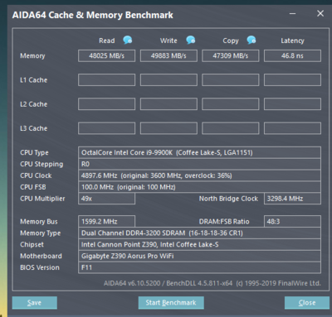Select the Memory Read result 48025 MB/s
The image size is (332, 317).
(x=106, y=55)
